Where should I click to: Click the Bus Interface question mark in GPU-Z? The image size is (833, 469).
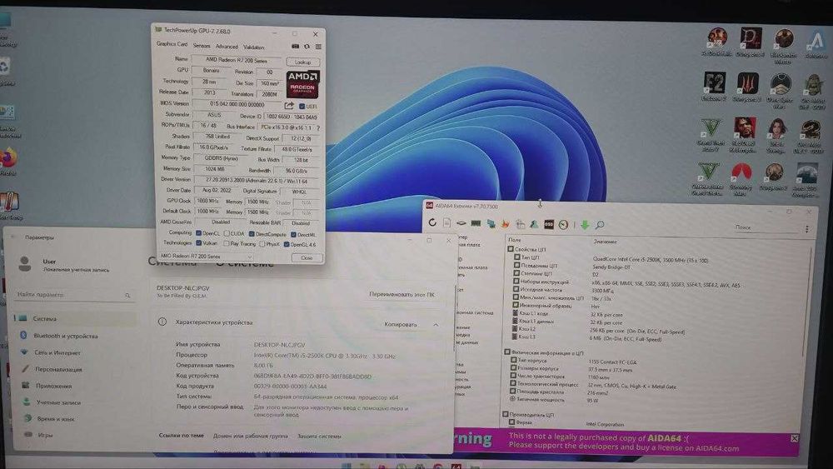pos(317,128)
